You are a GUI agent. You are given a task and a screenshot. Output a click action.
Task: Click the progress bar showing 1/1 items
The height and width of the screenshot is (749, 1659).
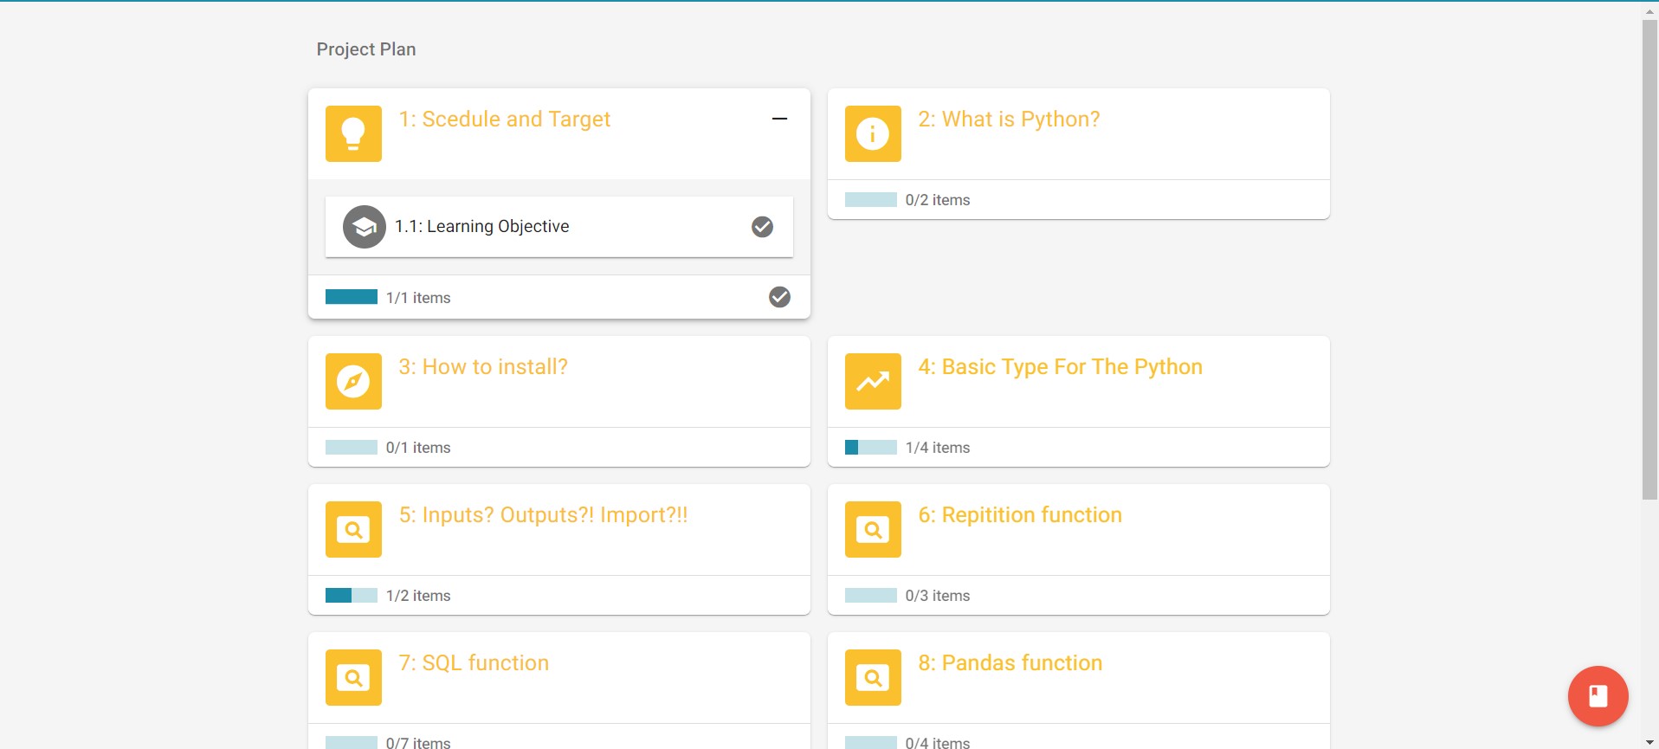pos(352,297)
